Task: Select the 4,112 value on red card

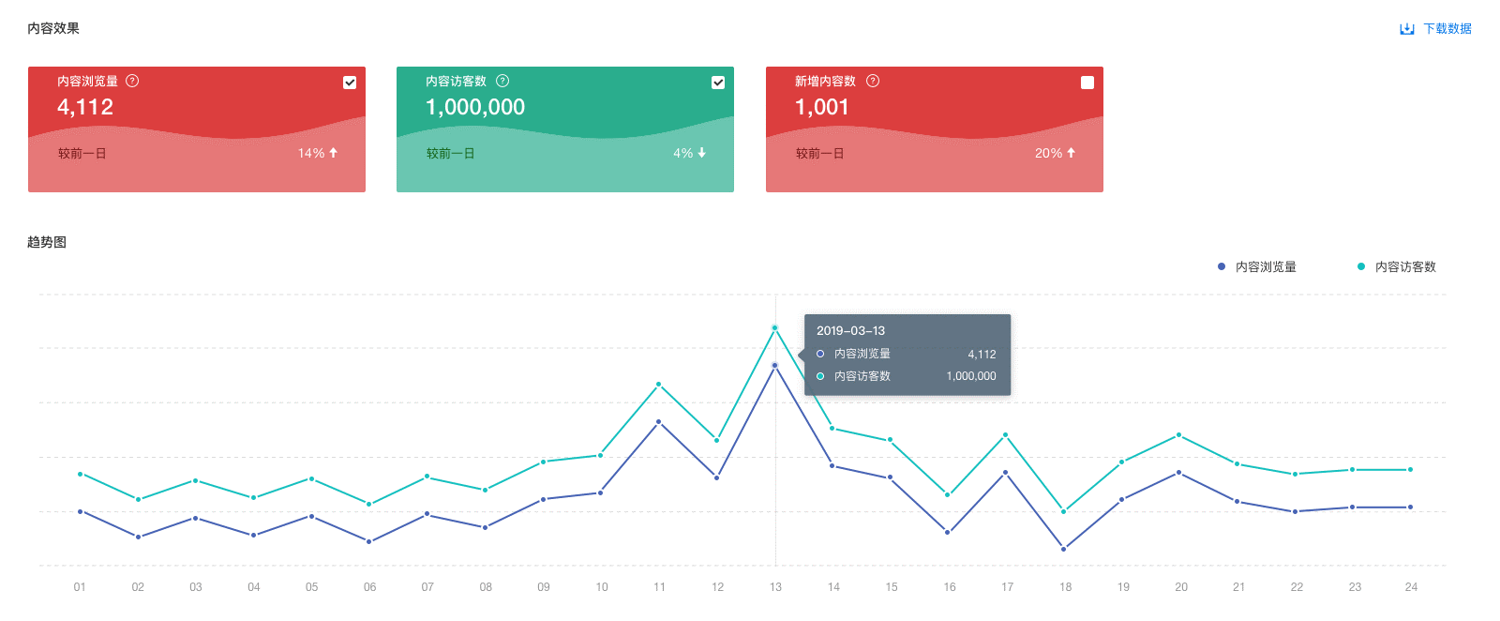Action: 85,107
